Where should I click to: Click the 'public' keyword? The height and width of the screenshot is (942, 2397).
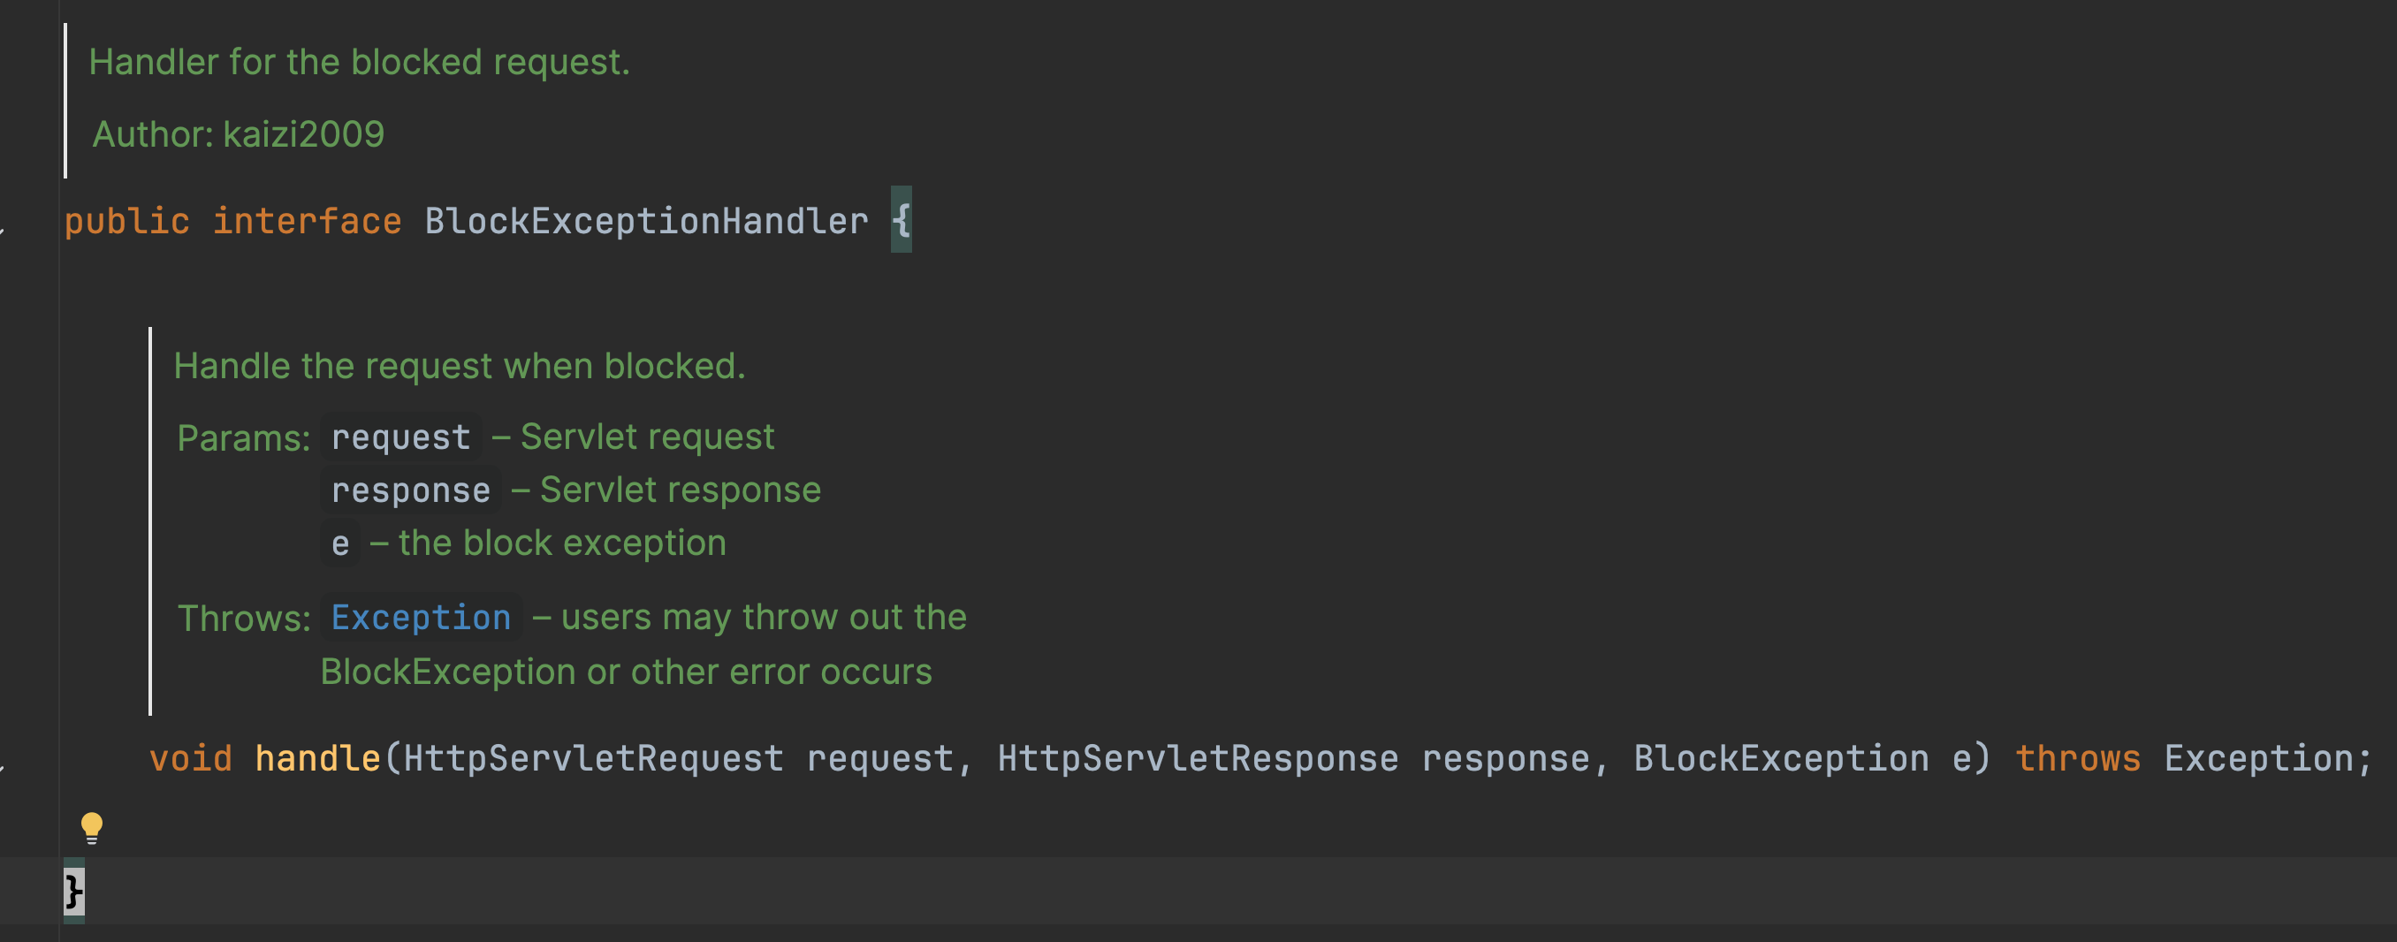coord(126,221)
